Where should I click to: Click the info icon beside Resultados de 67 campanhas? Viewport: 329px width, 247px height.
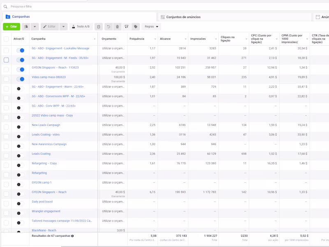coord(72,236)
